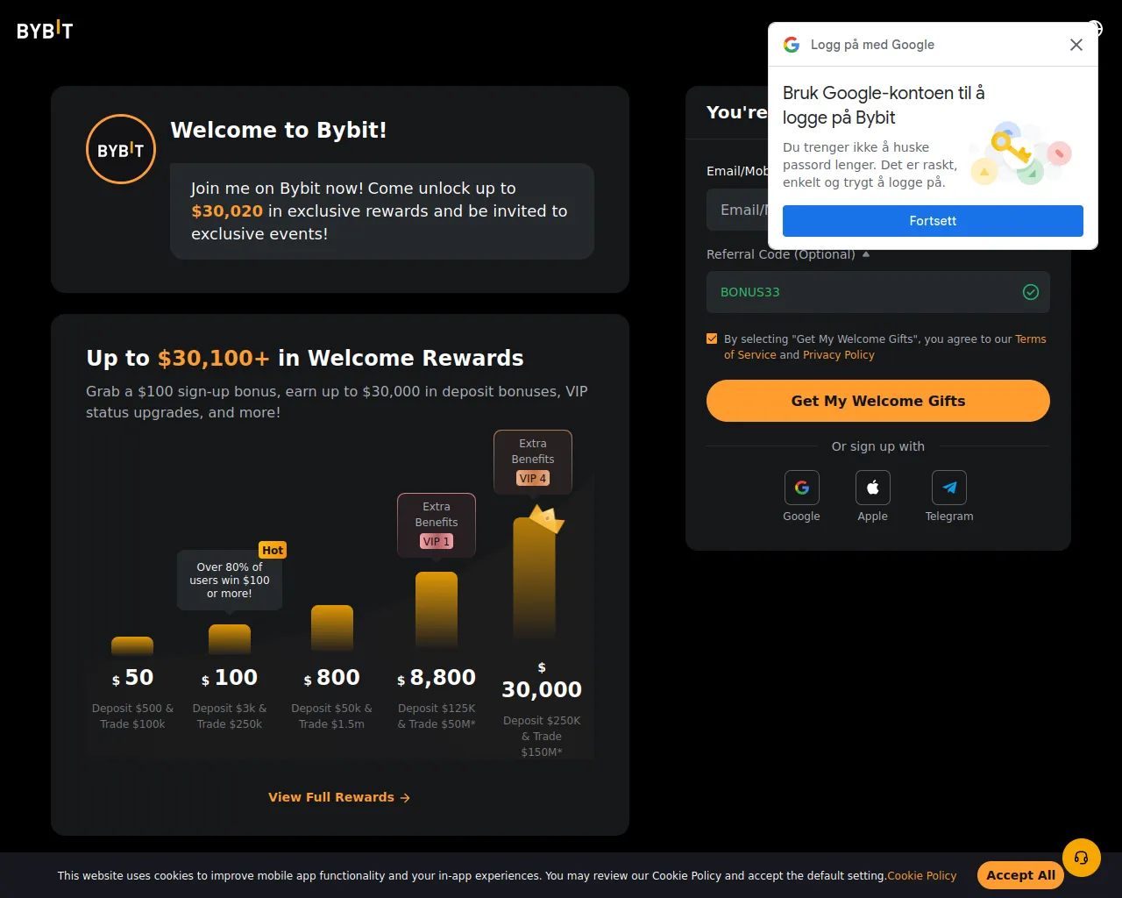Click the referral code field containing BONUS33

point(877,292)
